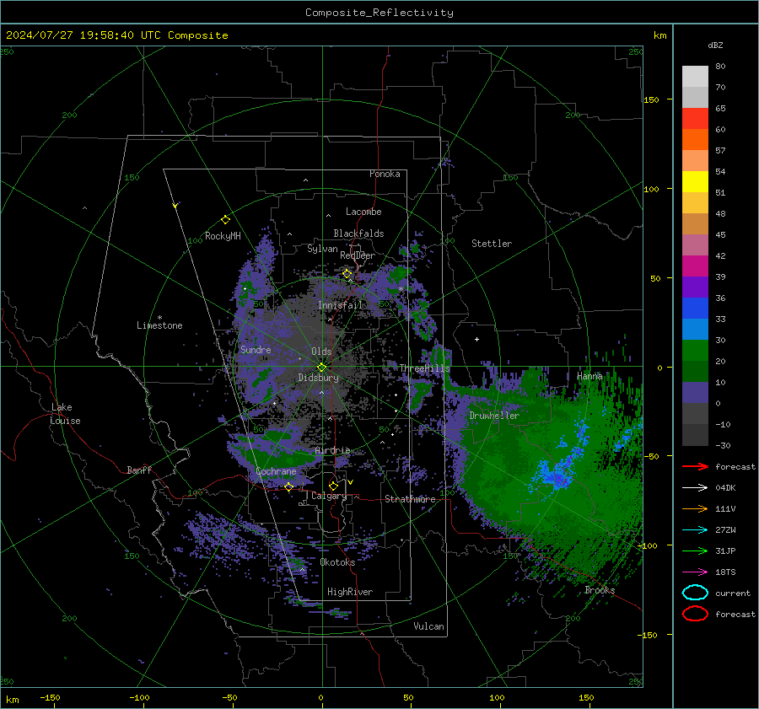Viewport: 759px width, 709px height.
Task: Click the yellow radar-center marker above Didsbury
Action: pos(321,368)
